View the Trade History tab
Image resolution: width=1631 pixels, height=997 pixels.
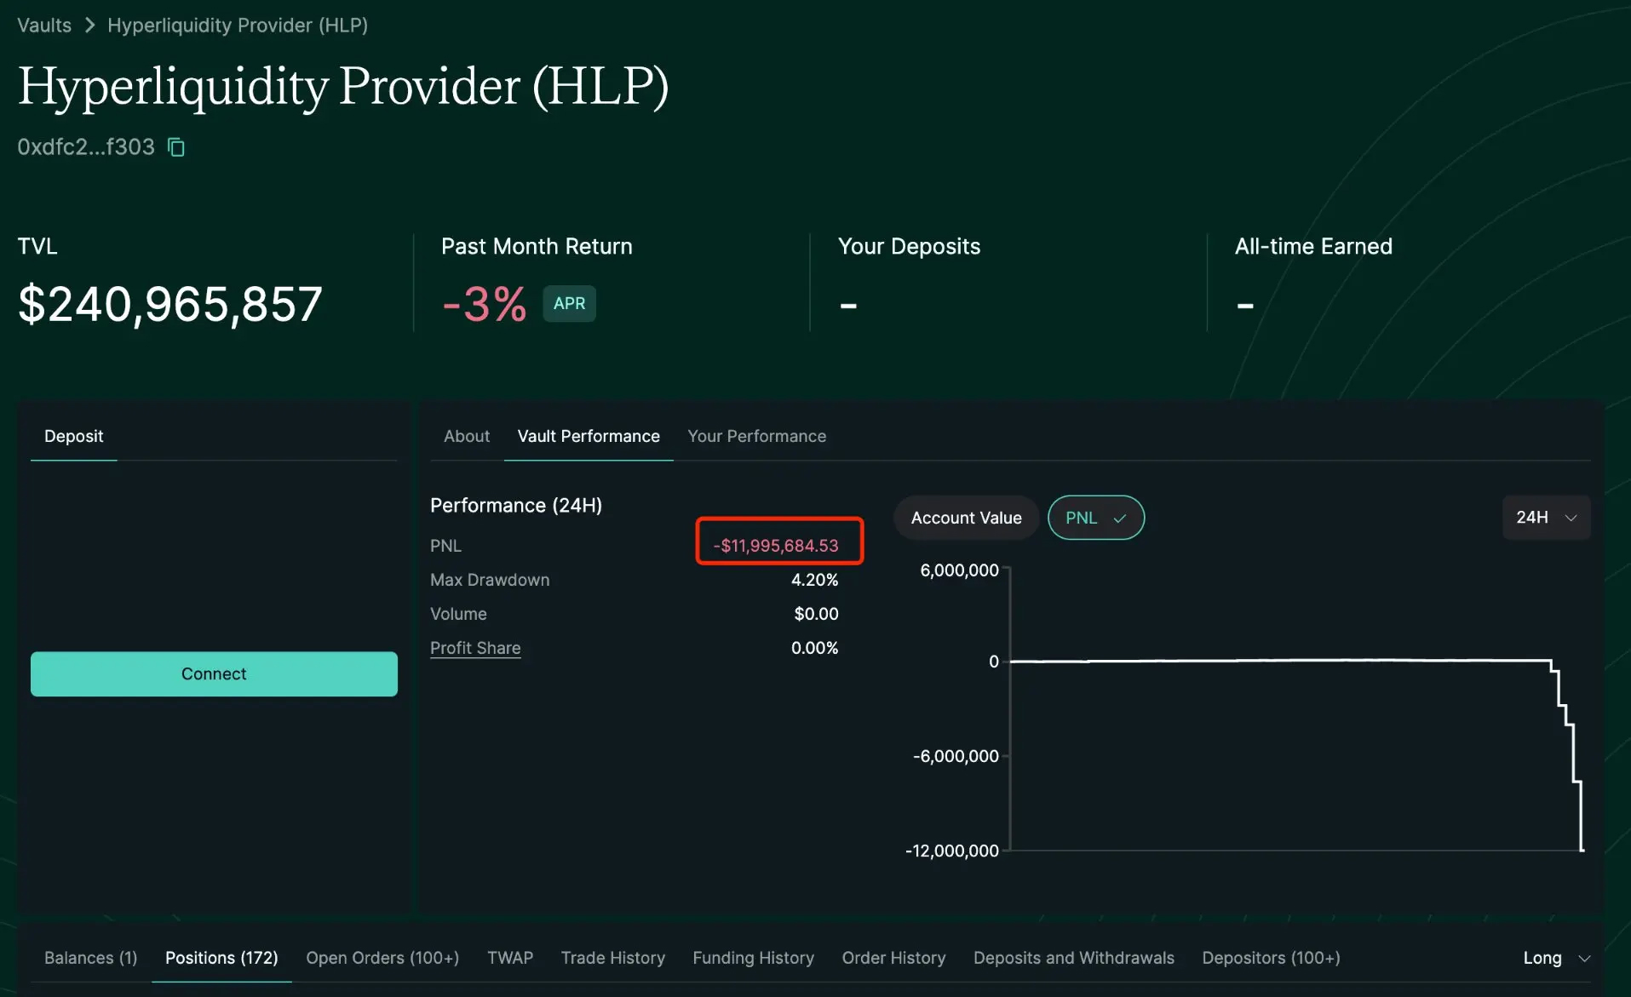click(x=612, y=958)
